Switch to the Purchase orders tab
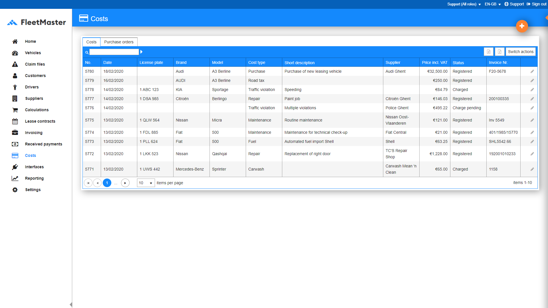548x308 pixels. point(119,42)
